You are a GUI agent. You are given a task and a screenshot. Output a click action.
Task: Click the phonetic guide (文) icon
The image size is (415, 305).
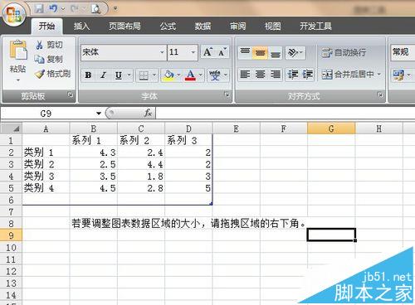(215, 75)
